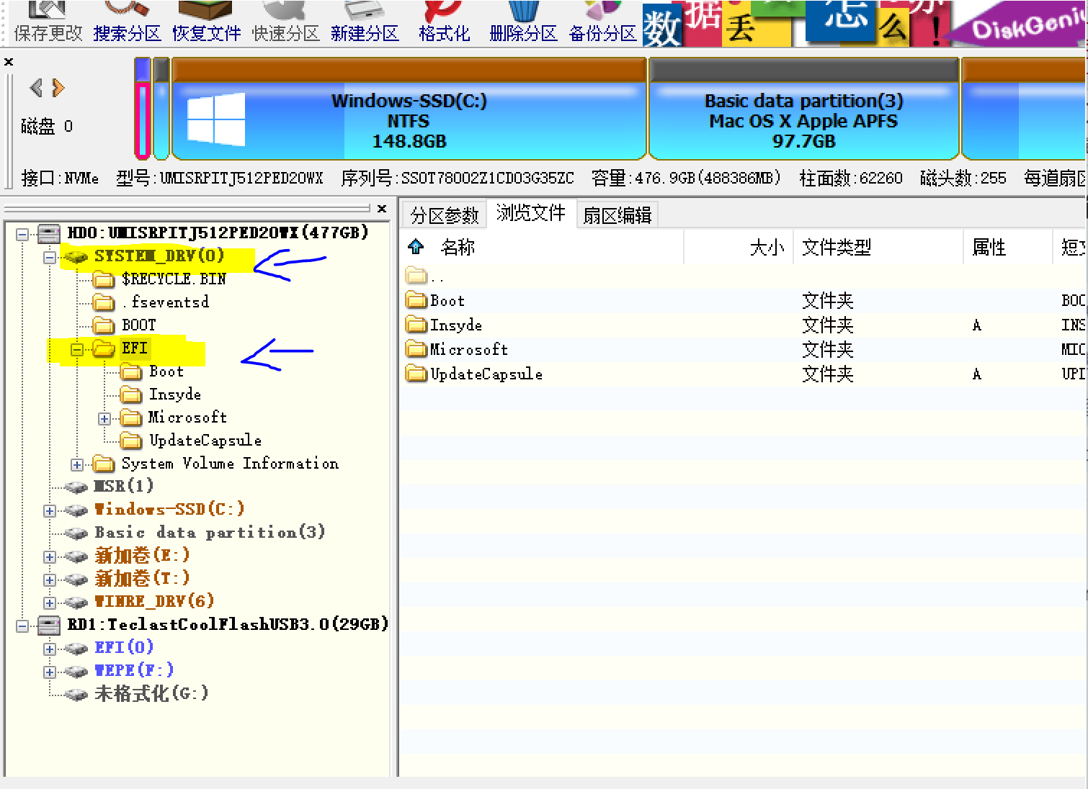Select the UpdateCapsule subfolder in the tree
The image size is (1088, 789).
[x=205, y=441]
